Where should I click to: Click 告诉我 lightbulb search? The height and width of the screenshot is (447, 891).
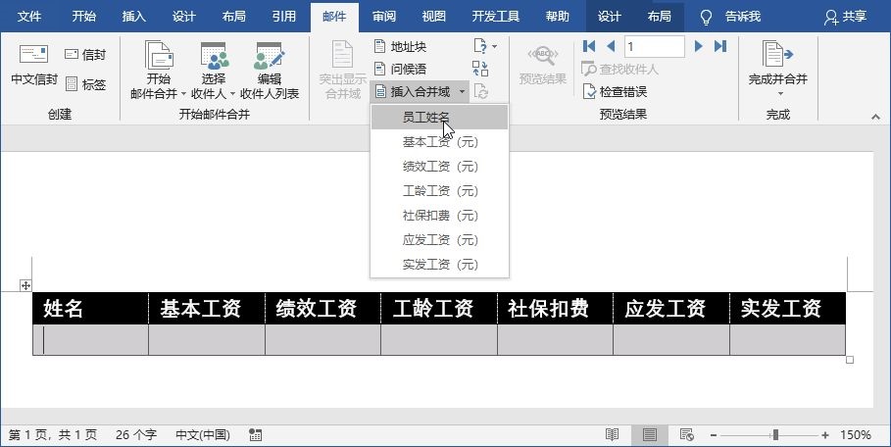pyautogui.click(x=730, y=17)
